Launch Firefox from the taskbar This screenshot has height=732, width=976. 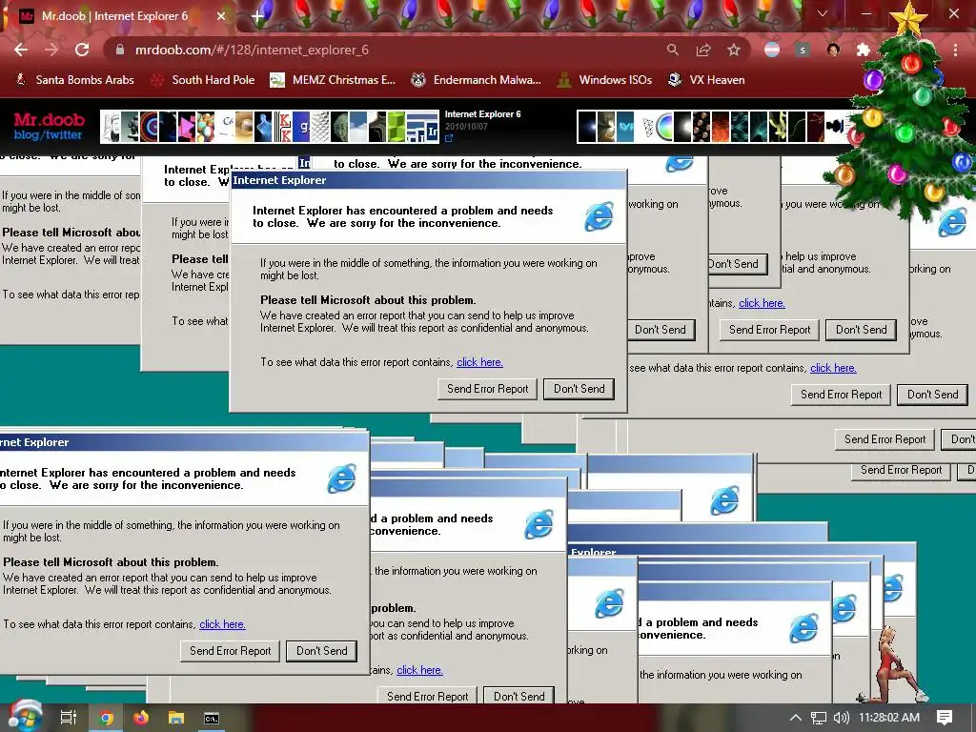coord(141,718)
